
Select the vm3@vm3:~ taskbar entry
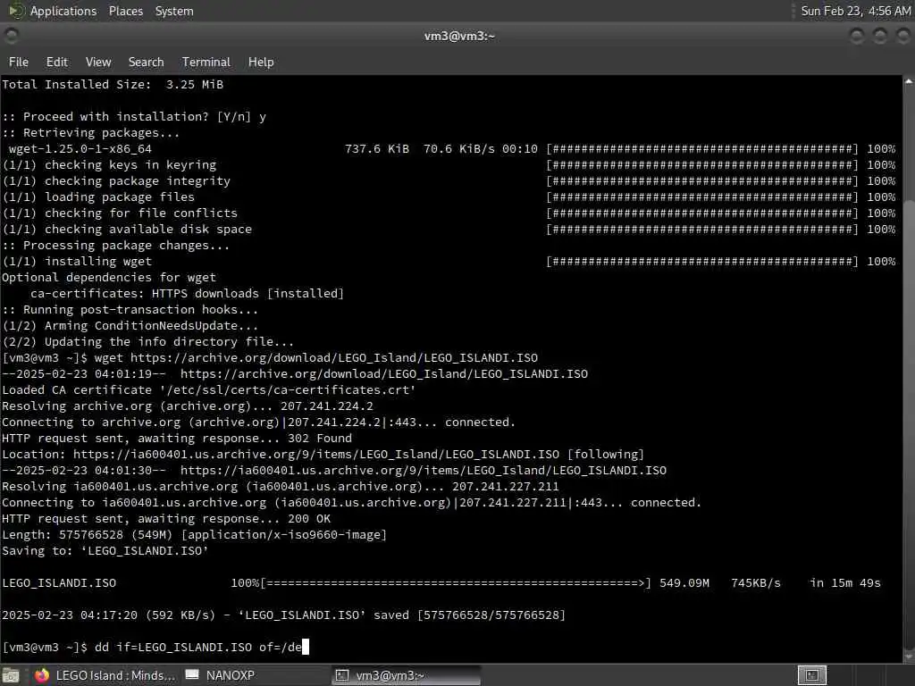[407, 675]
